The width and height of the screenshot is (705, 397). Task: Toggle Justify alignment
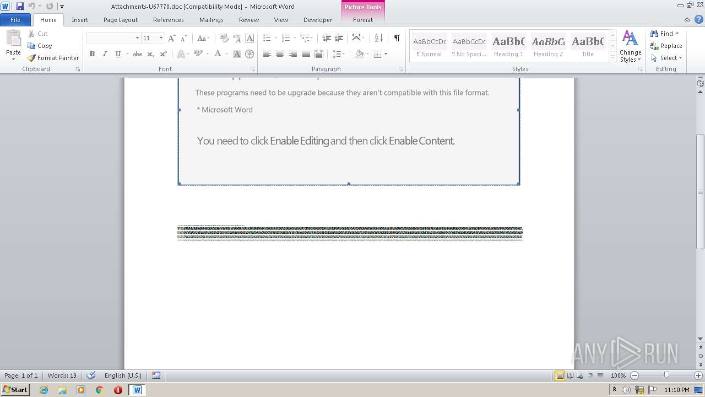(x=306, y=54)
